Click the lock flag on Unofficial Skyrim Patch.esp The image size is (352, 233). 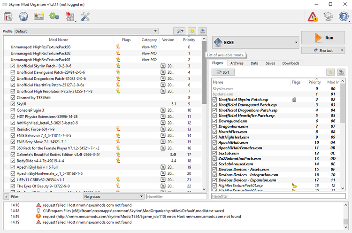coord(294,100)
